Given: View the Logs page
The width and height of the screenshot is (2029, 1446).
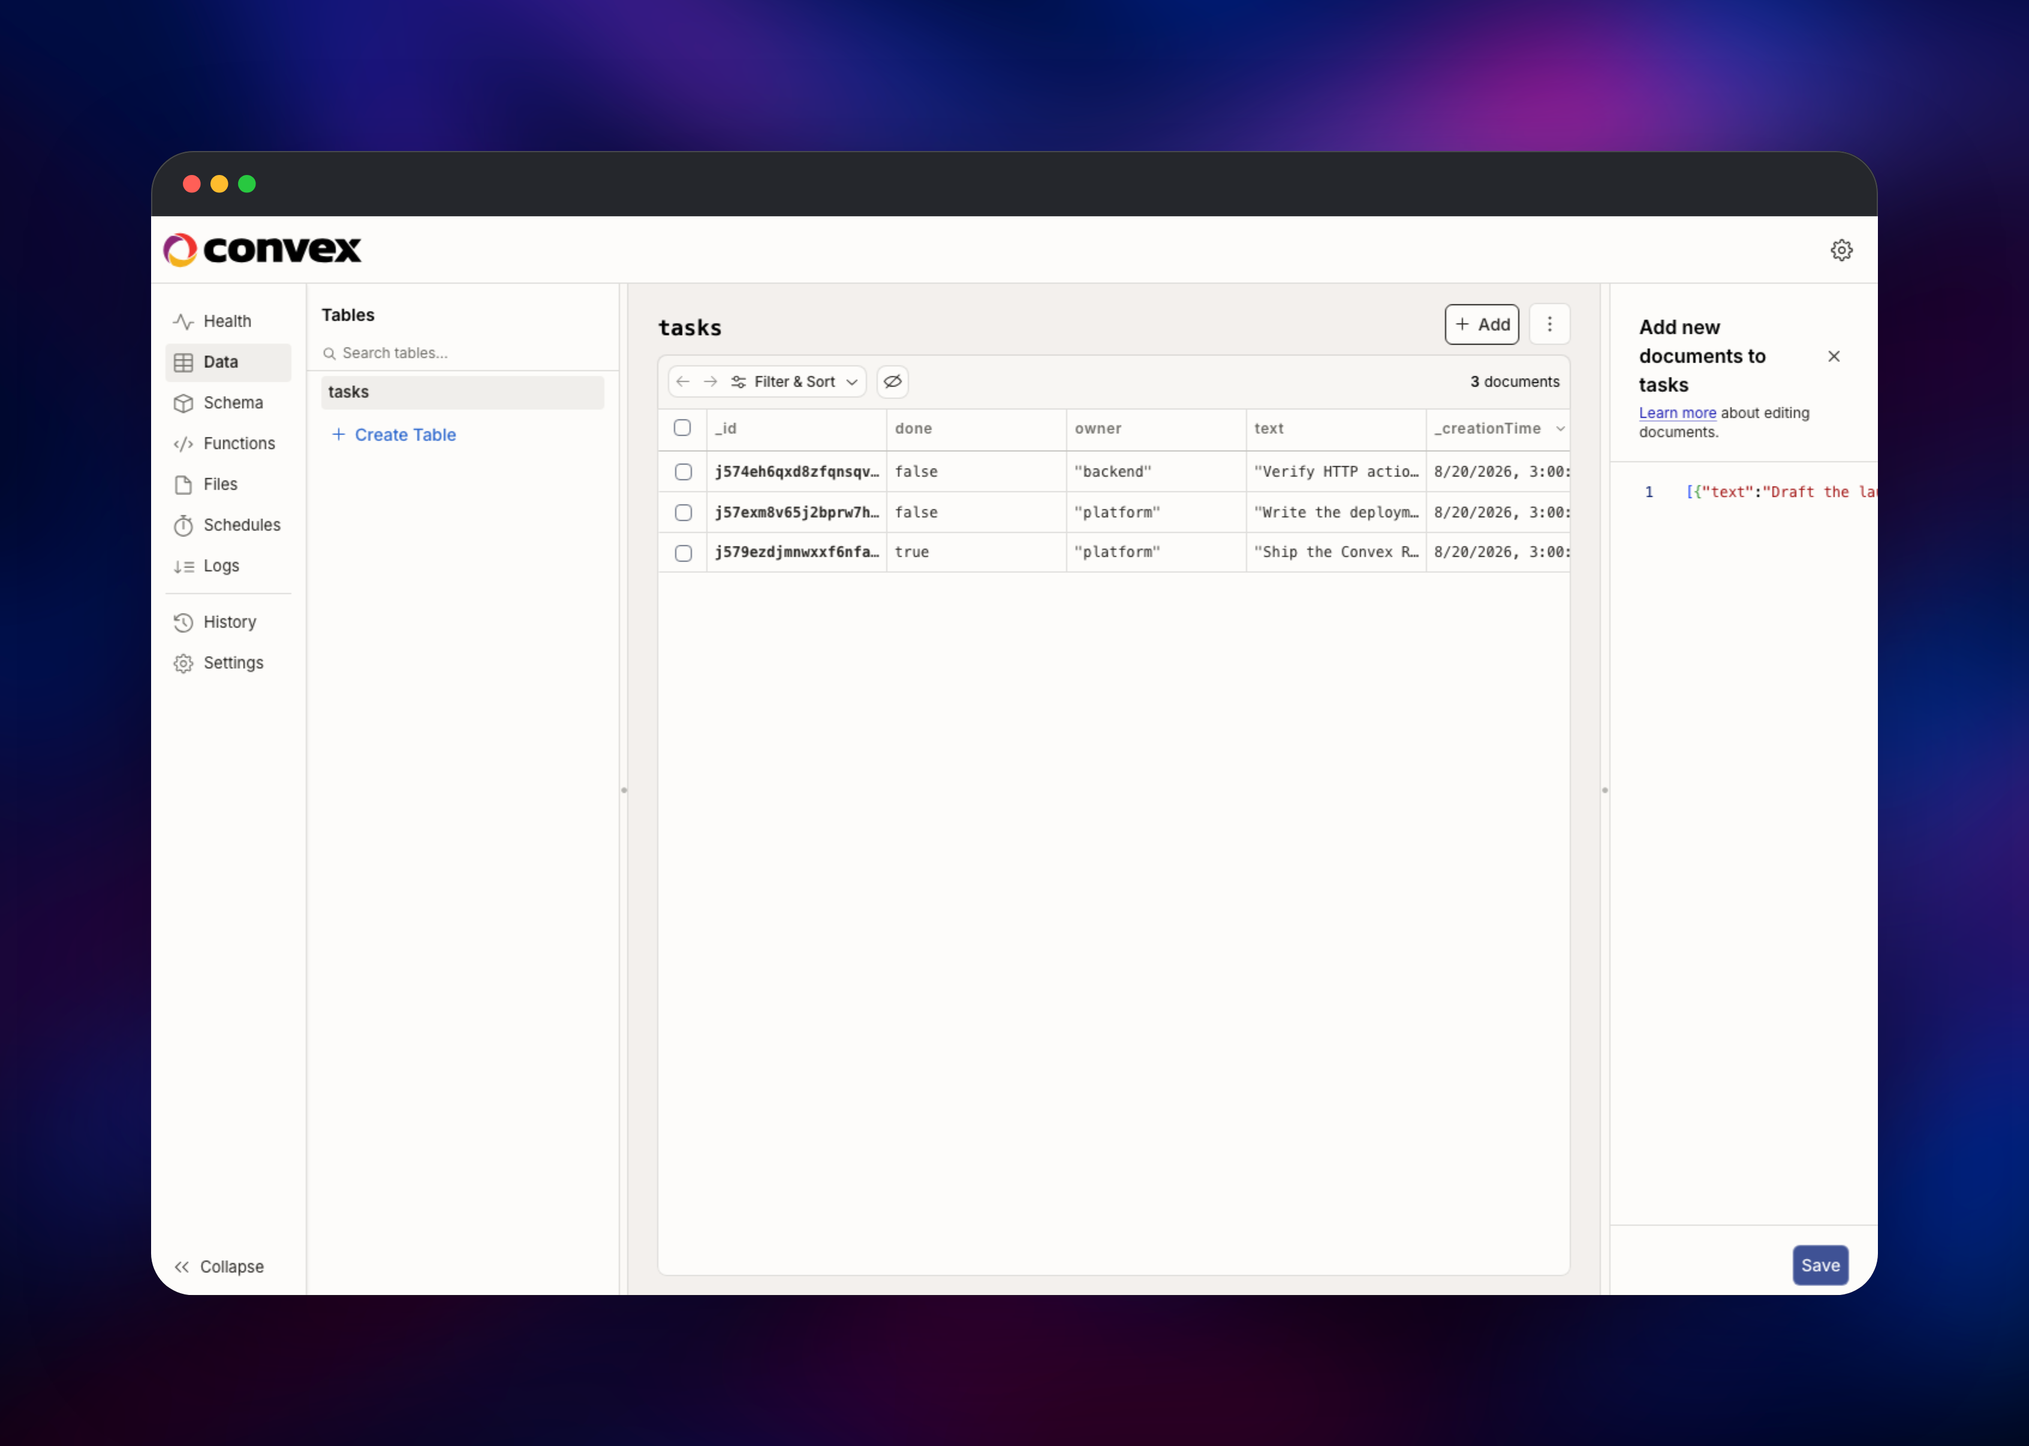Looking at the screenshot, I should point(228,566).
